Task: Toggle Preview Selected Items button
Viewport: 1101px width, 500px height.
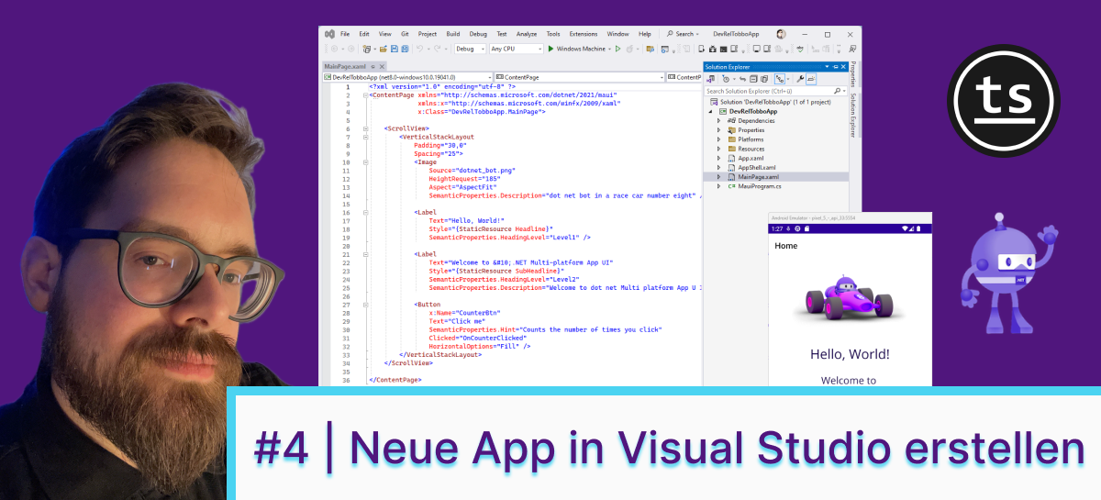Action: (811, 79)
